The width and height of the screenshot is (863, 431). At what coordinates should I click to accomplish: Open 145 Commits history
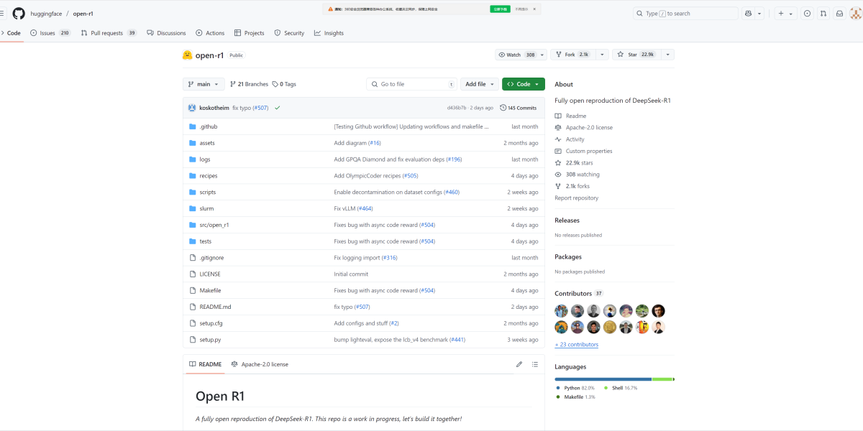(518, 108)
